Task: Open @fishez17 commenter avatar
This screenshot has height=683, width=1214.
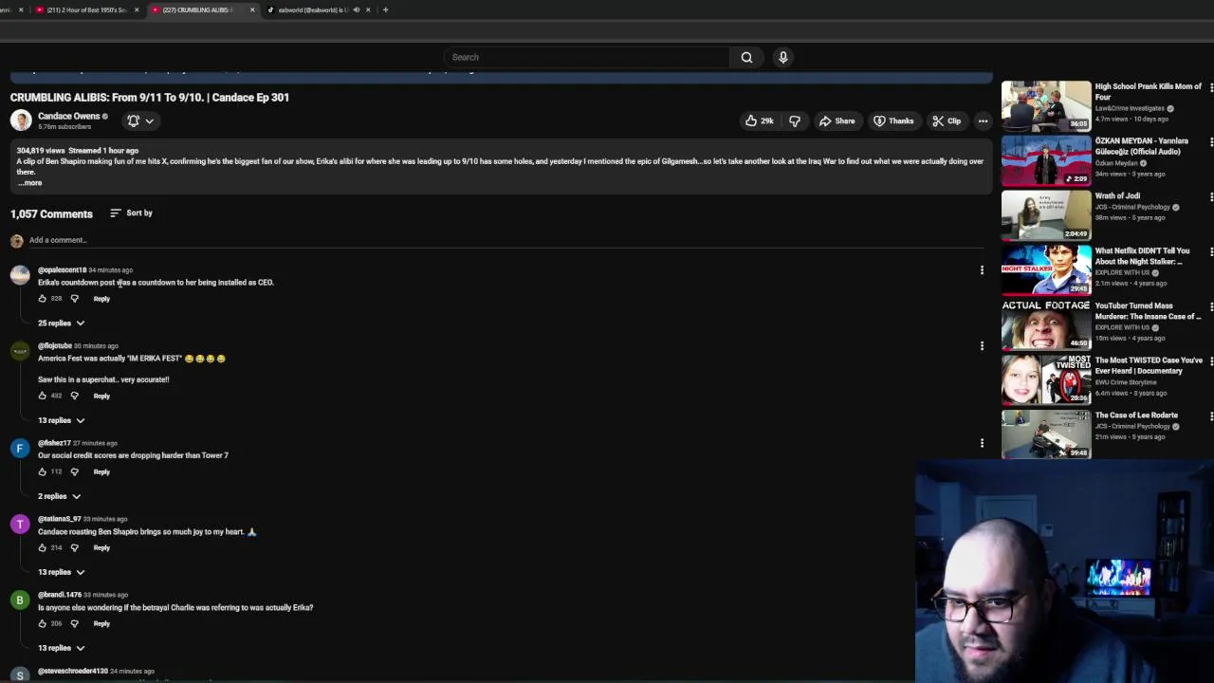Action: [x=19, y=448]
